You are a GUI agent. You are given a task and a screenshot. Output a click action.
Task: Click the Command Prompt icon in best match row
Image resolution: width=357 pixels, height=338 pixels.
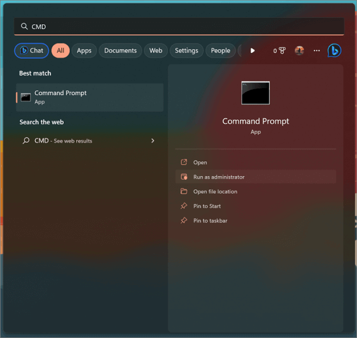[x=26, y=98]
